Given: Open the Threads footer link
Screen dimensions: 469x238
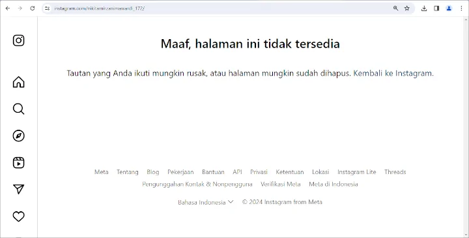Looking at the screenshot, I should [395, 172].
